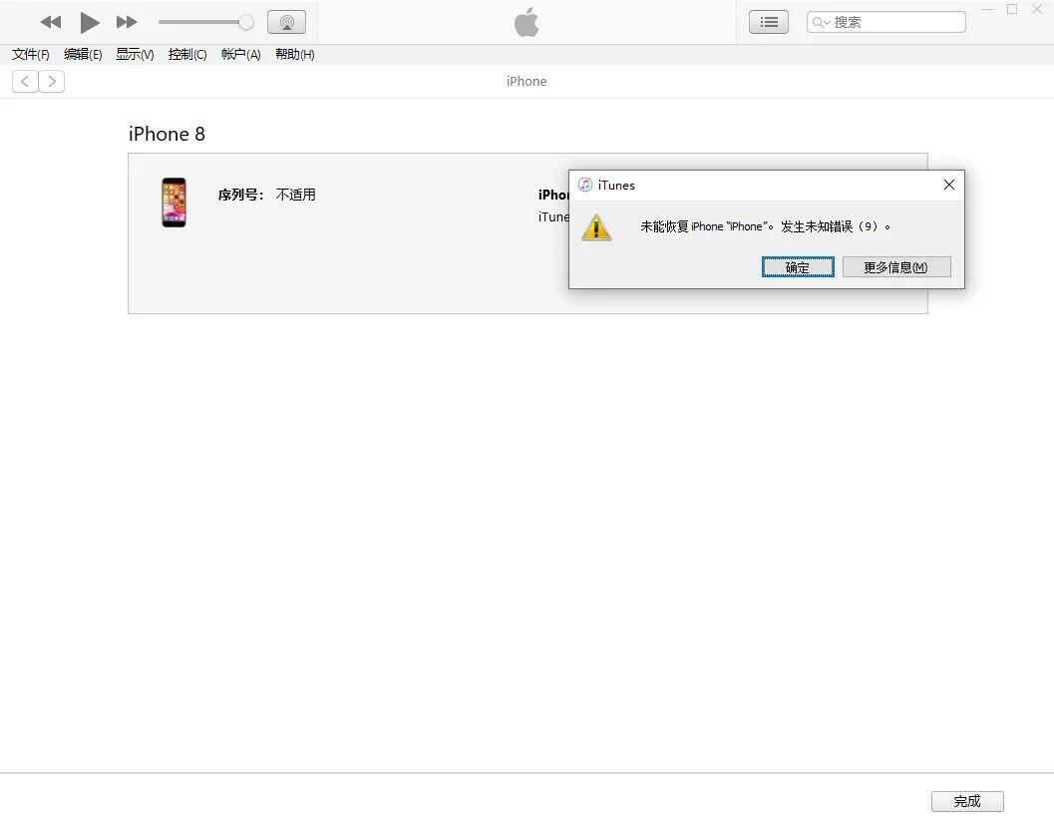
Task: Open the AirPlay output button
Action: tap(286, 22)
